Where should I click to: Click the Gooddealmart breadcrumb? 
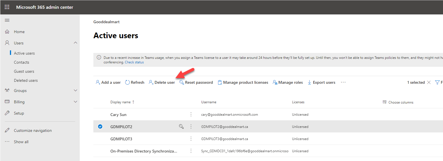(106, 22)
